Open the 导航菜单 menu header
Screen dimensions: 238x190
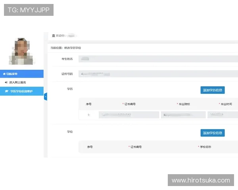pos(22,74)
